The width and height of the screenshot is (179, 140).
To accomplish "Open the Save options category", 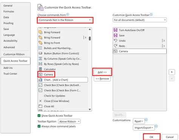I will pyautogui.click(x=6, y=29).
